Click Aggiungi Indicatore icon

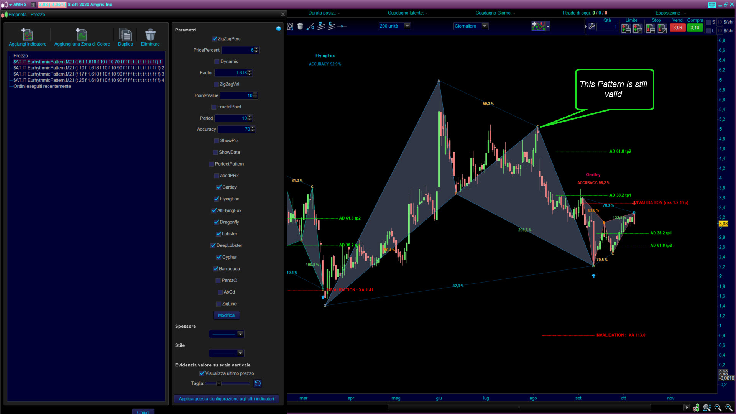[x=27, y=35]
